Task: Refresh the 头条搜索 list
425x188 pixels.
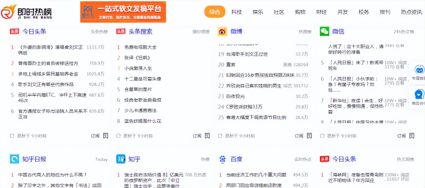Action: pyautogui.click(x=118, y=136)
